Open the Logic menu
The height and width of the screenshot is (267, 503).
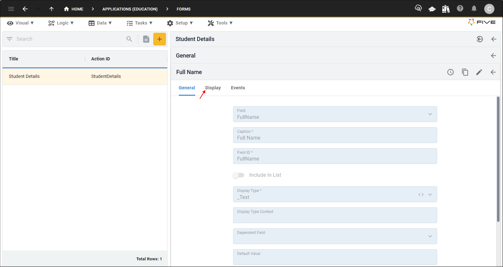click(x=61, y=23)
